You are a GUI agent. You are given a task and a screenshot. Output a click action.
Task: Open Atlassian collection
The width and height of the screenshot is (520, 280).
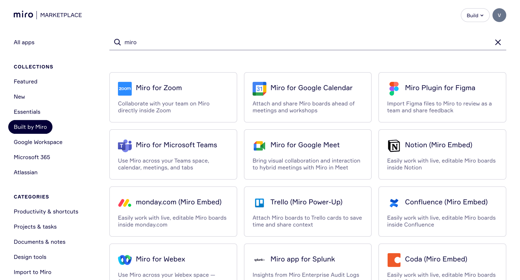(25, 172)
